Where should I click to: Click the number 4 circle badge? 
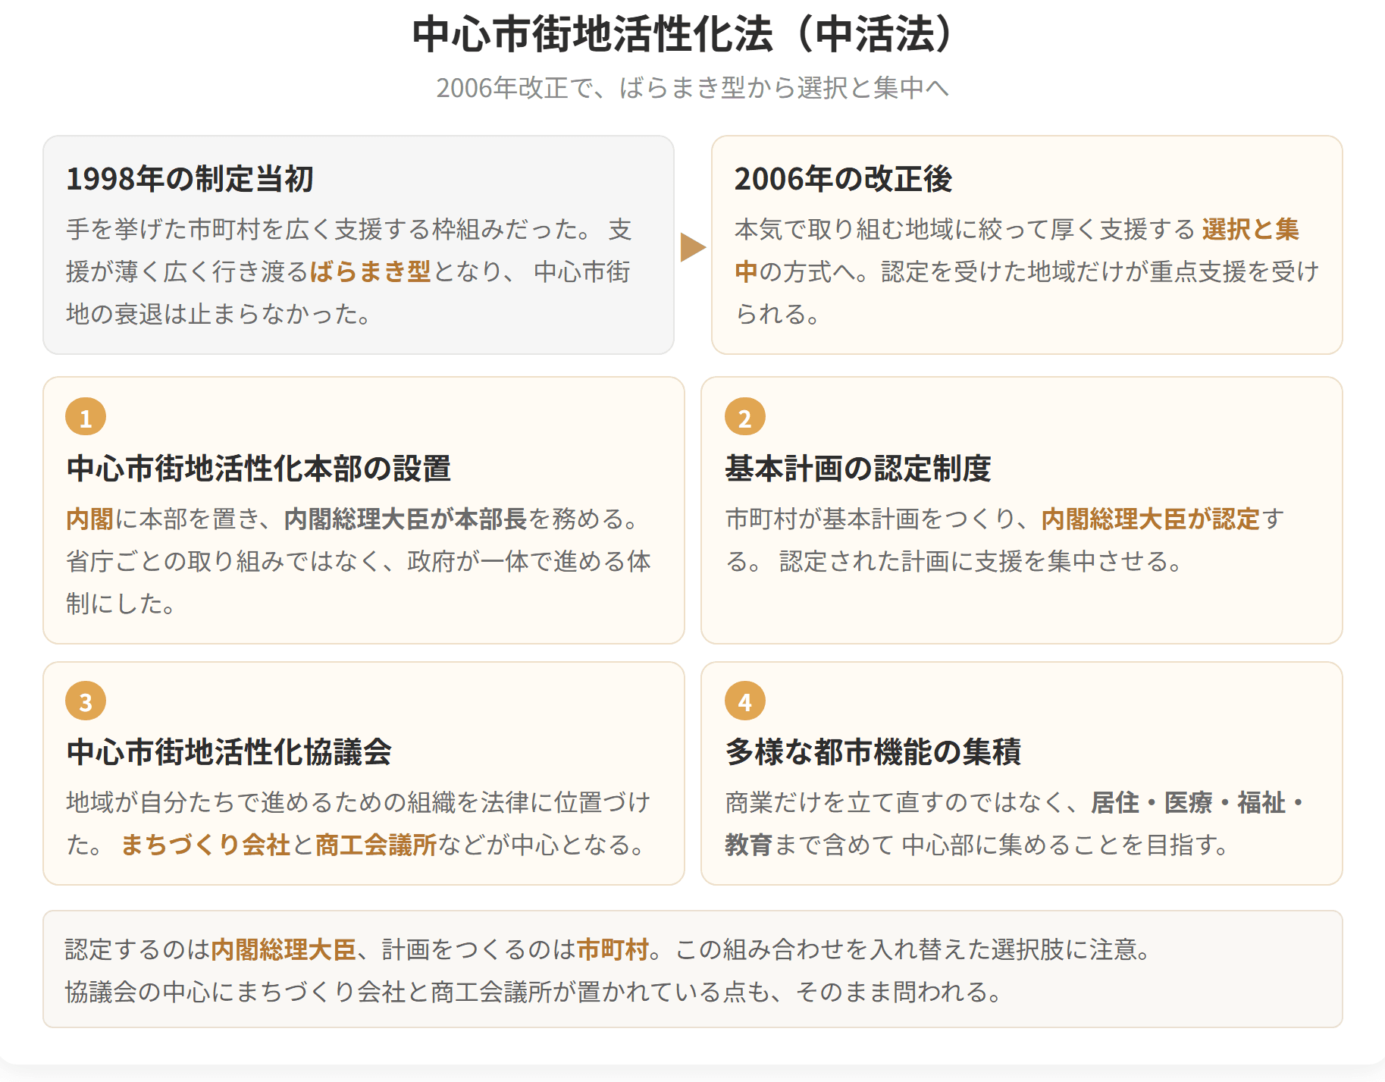pyautogui.click(x=745, y=701)
